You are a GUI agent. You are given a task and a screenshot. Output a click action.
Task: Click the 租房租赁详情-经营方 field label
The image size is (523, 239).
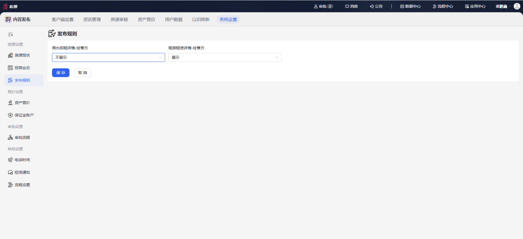186,48
